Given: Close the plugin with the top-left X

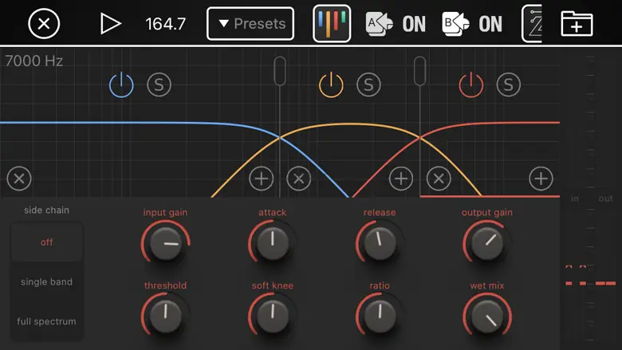Looking at the screenshot, I should pos(44,24).
